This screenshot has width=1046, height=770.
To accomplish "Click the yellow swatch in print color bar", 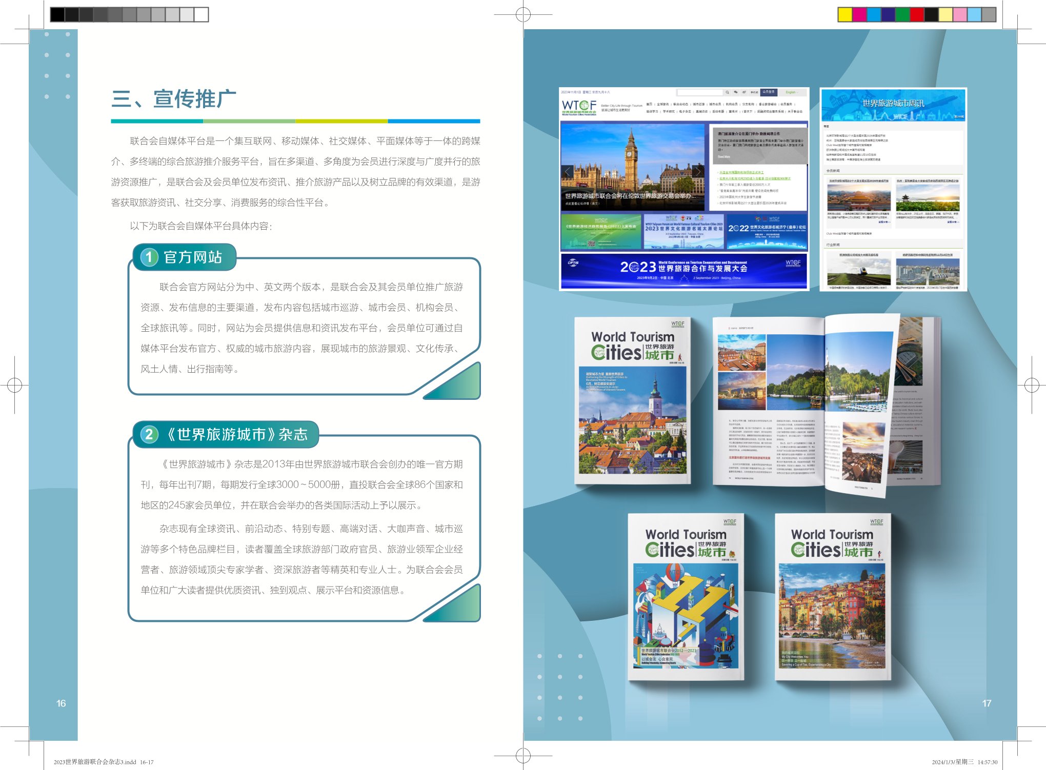I will pyautogui.click(x=845, y=14).
